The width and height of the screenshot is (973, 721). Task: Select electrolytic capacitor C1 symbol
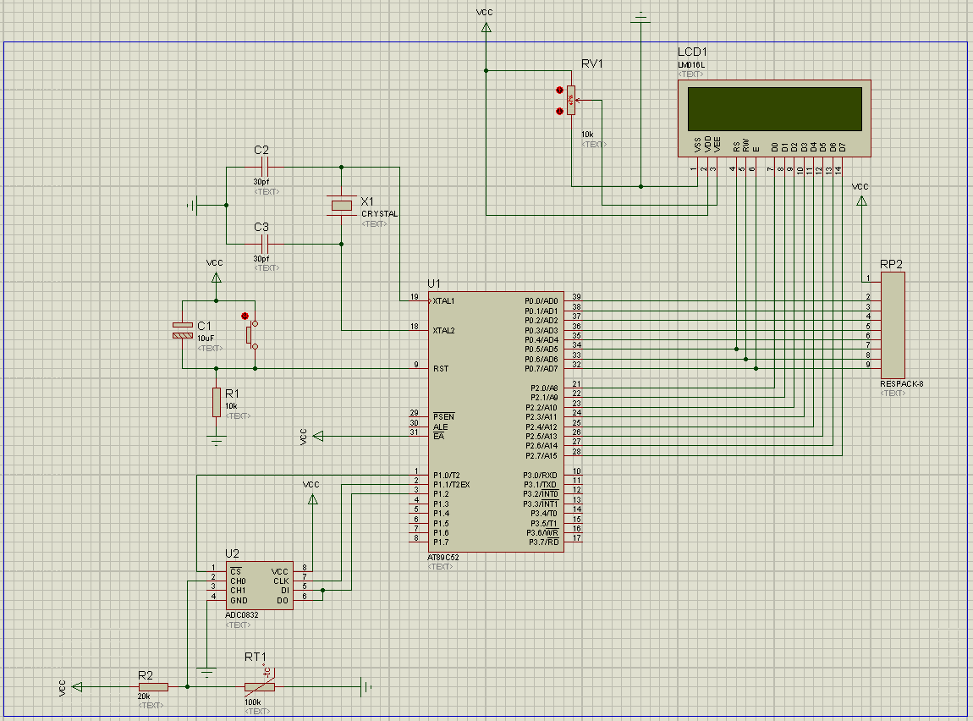click(x=182, y=331)
